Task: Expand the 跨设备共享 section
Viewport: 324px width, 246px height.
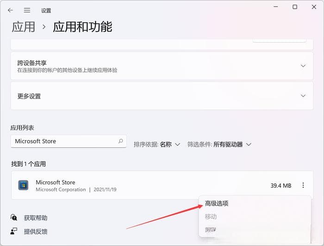Action: click(303, 66)
